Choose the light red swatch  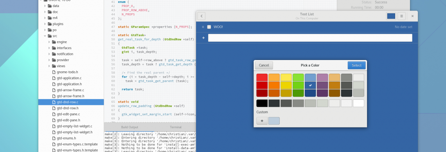pos(262,78)
